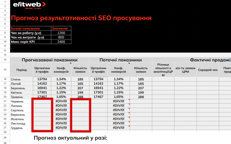Select the value cell 800
This screenshot has height=144, width=231.
coord(61,37)
